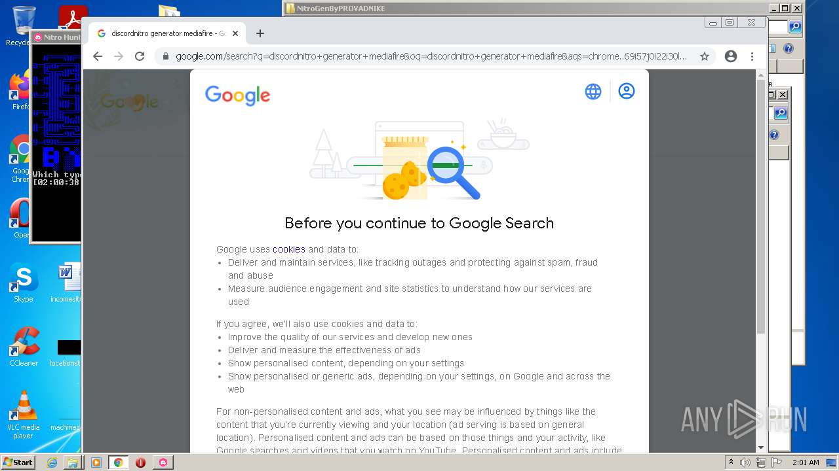Open the Skype desktop shortcut
Screen dimensions: 839x471
[23, 283]
